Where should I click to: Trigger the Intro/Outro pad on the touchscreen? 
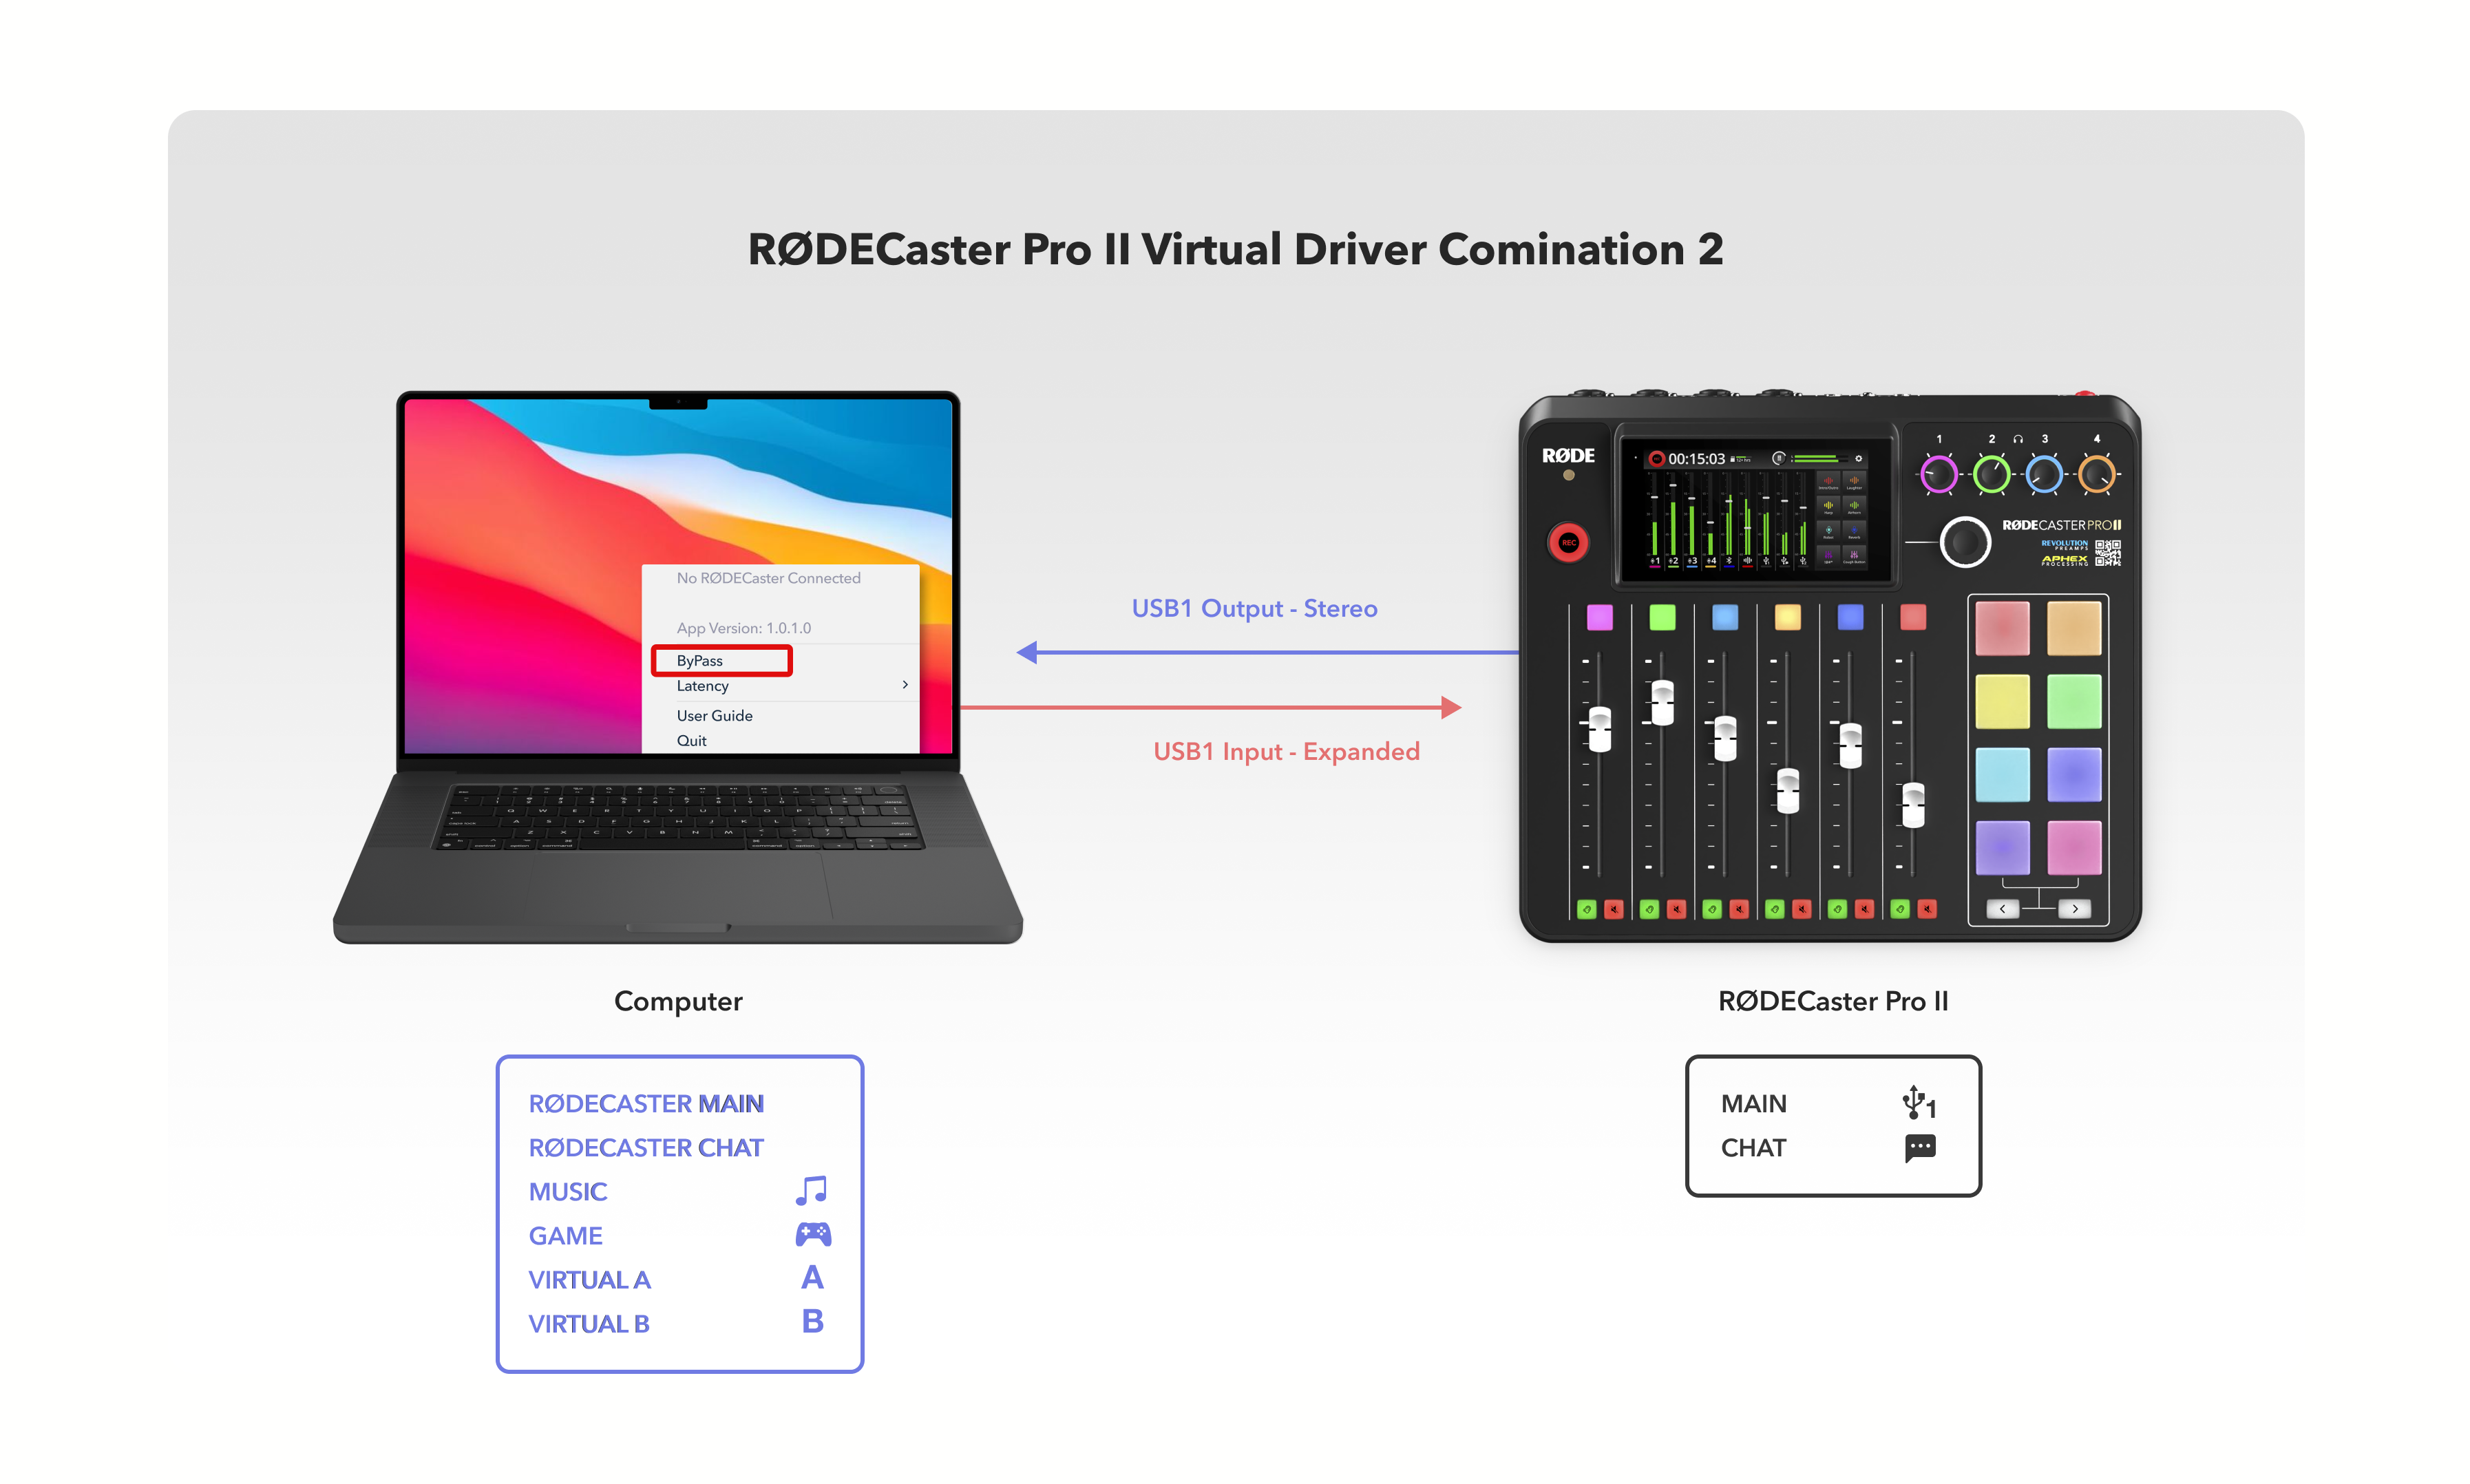click(1828, 482)
